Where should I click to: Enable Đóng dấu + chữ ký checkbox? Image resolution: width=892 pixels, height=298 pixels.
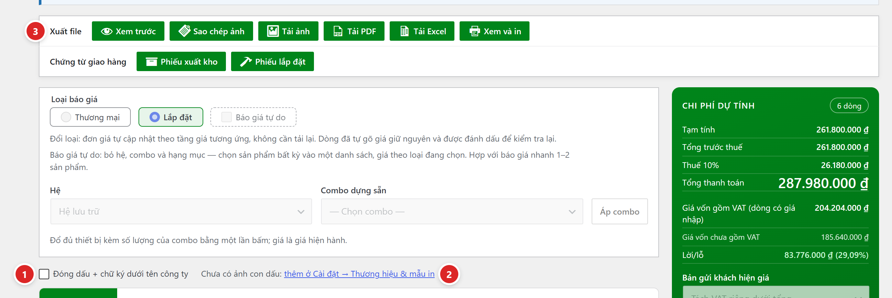pyautogui.click(x=44, y=274)
